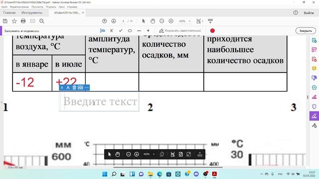This screenshot has height=179, width=319.
Task: Decrease text size with the small A button
Action: tap(62, 88)
